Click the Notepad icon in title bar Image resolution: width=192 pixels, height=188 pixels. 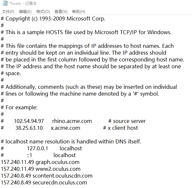[5, 3]
